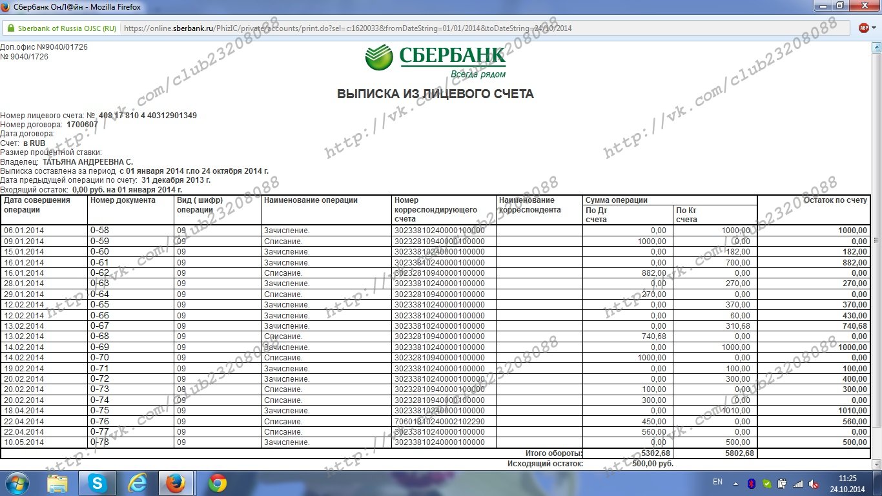882x496 pixels.
Task: Open the Windows Start menu
Action: 17,483
